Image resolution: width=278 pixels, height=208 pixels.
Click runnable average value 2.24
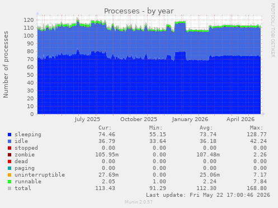tap(210, 182)
